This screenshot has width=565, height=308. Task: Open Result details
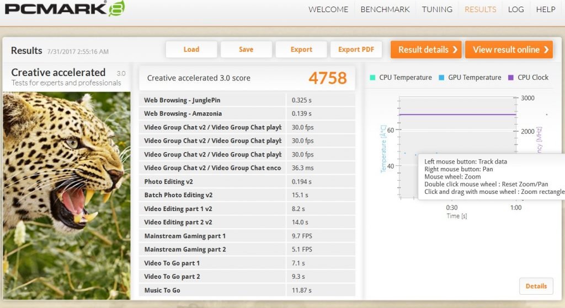427,49
